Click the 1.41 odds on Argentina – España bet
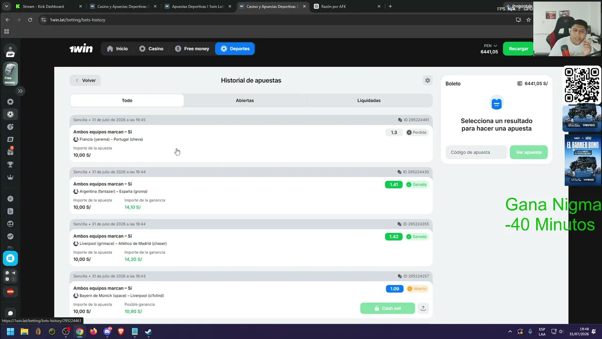602x339 pixels. coord(394,185)
